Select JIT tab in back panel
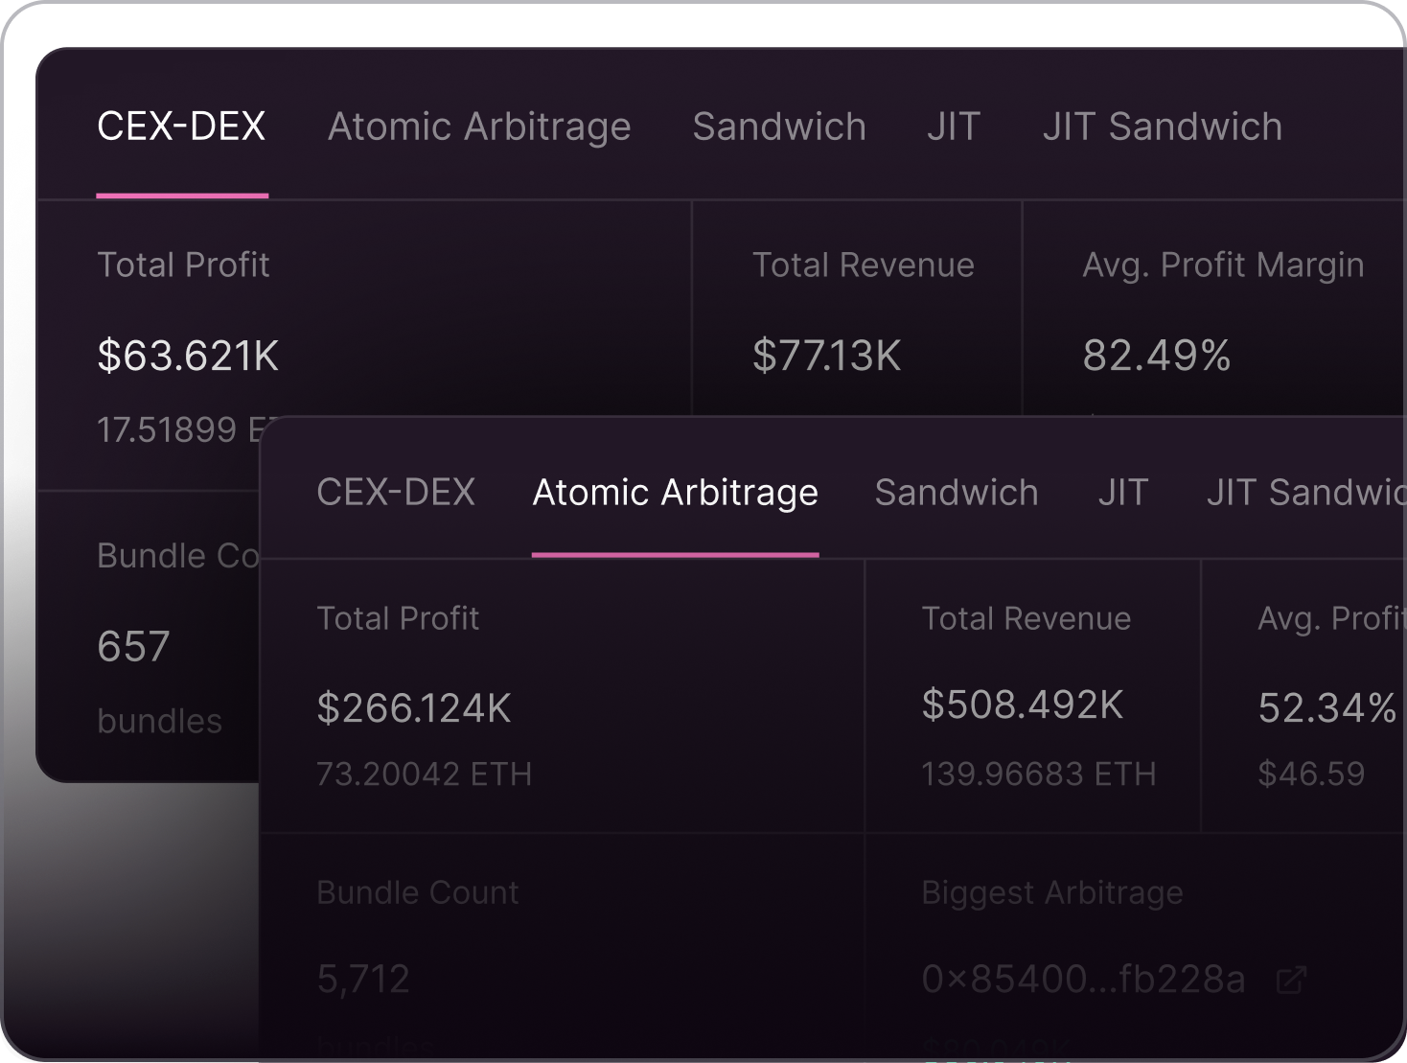The width and height of the screenshot is (1407, 1063). pyautogui.click(x=954, y=127)
